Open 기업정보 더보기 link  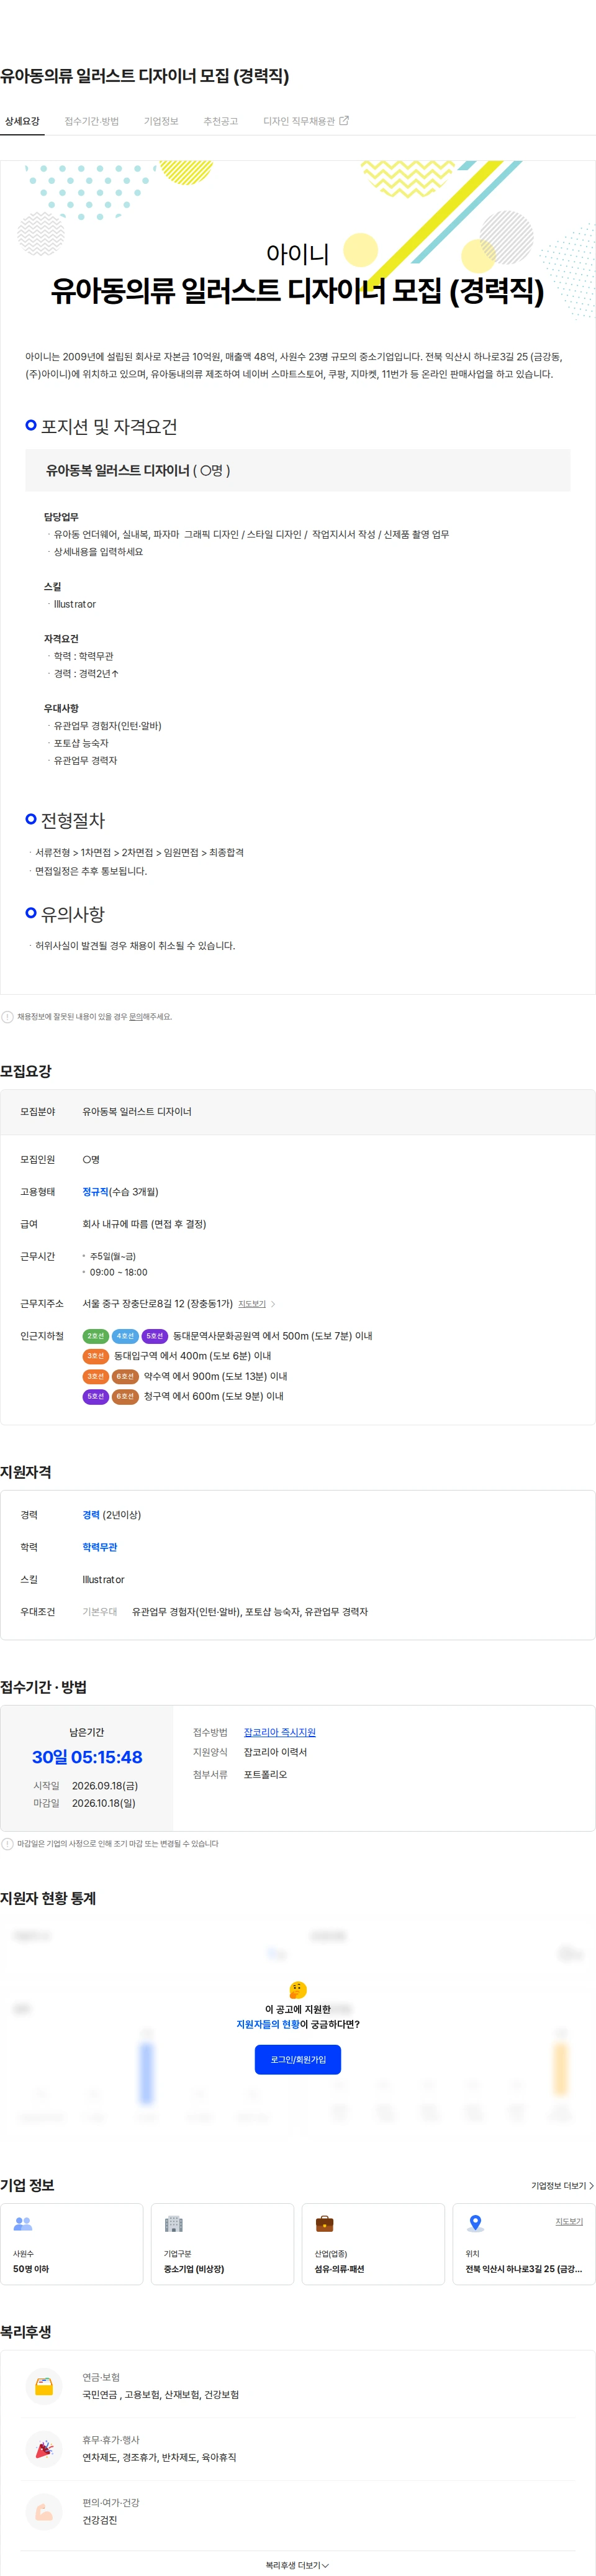pyautogui.click(x=562, y=2185)
